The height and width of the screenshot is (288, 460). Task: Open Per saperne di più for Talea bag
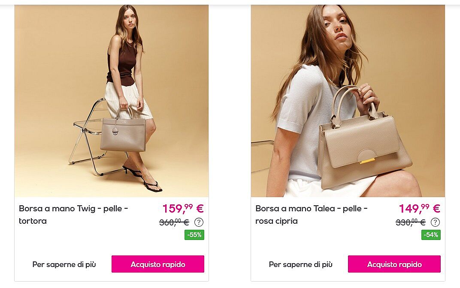coord(301,264)
